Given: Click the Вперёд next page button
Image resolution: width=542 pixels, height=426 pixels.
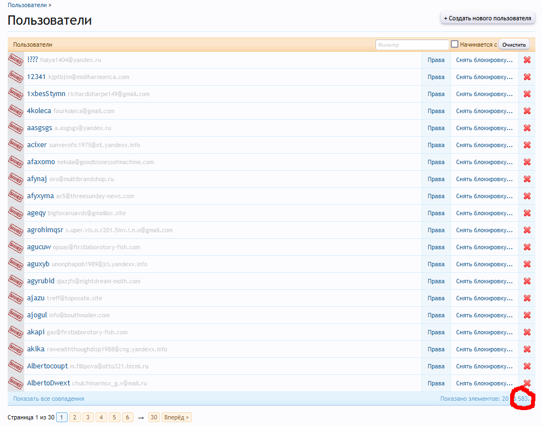Looking at the screenshot, I should tap(176, 418).
